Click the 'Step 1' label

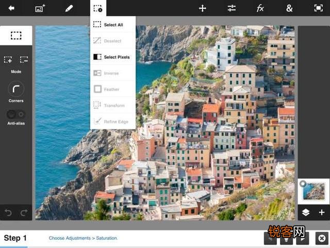pos(15,238)
